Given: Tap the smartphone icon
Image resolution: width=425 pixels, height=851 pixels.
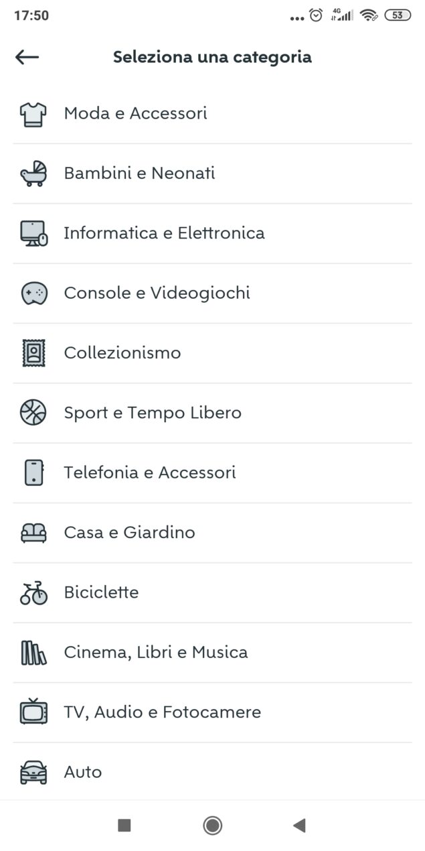Looking at the screenshot, I should pos(33,472).
